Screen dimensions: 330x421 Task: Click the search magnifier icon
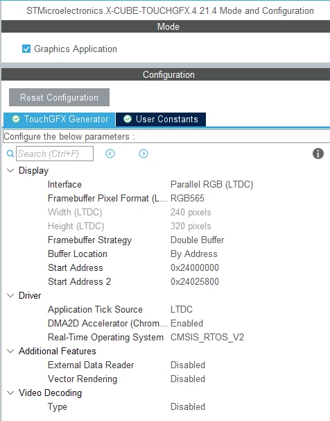[x=10, y=154]
